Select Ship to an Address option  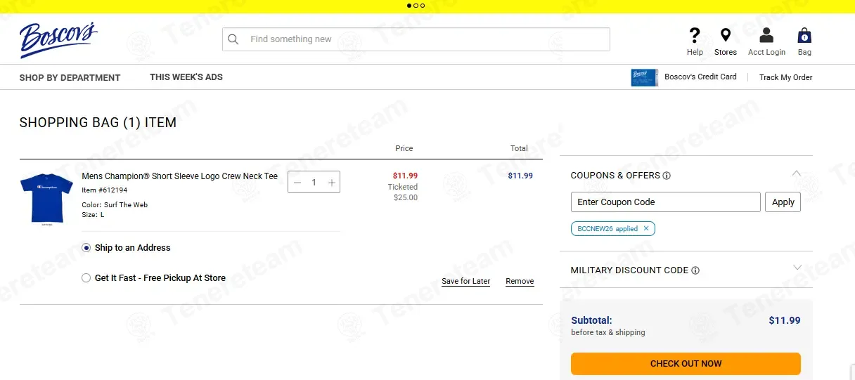pyautogui.click(x=86, y=248)
